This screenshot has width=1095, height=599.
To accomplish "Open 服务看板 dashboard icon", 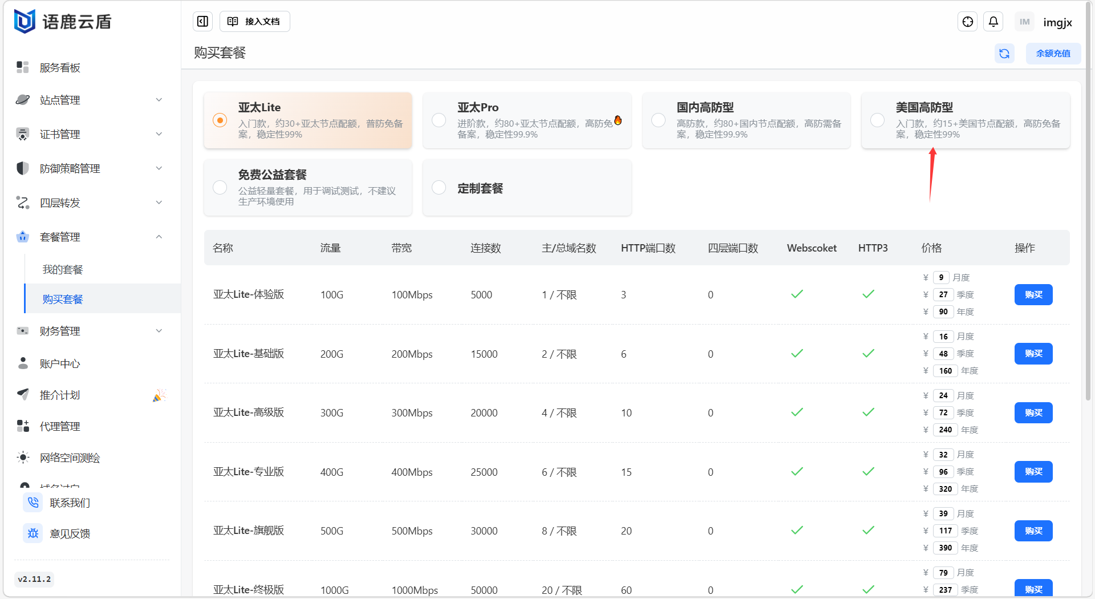I will point(23,67).
